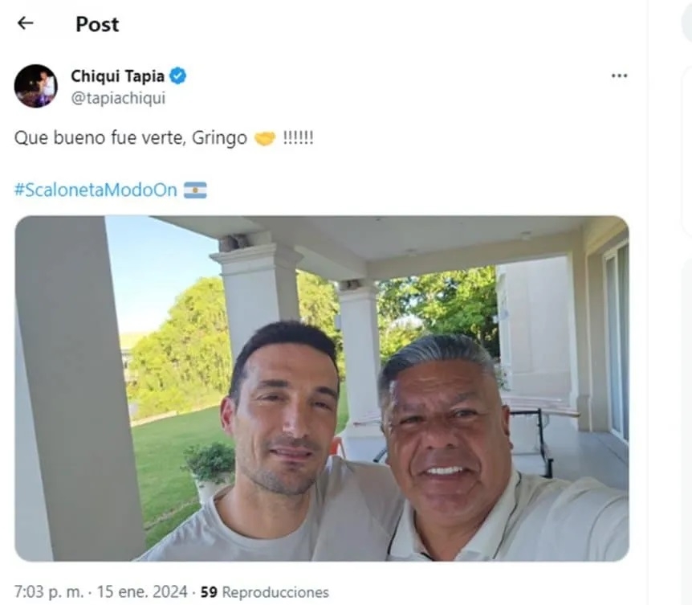Go back using the left arrow
The height and width of the screenshot is (605, 692).
[25, 23]
